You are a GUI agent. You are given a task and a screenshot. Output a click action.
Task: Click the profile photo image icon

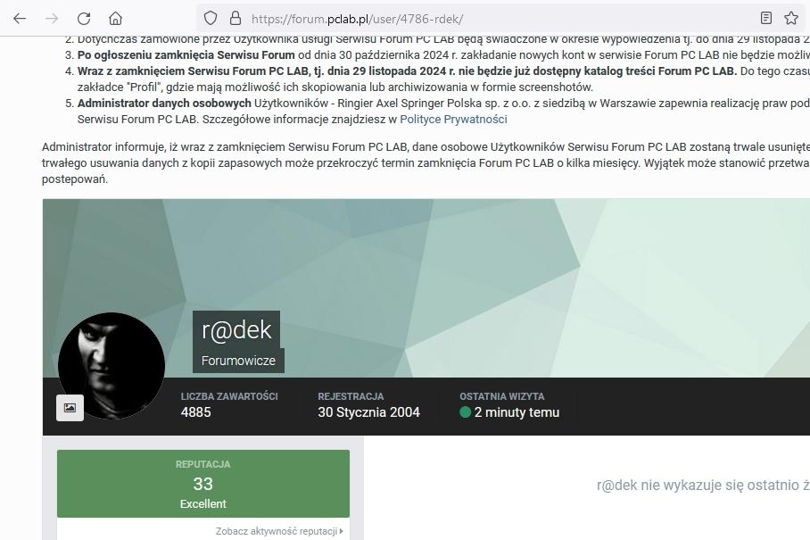pyautogui.click(x=70, y=408)
